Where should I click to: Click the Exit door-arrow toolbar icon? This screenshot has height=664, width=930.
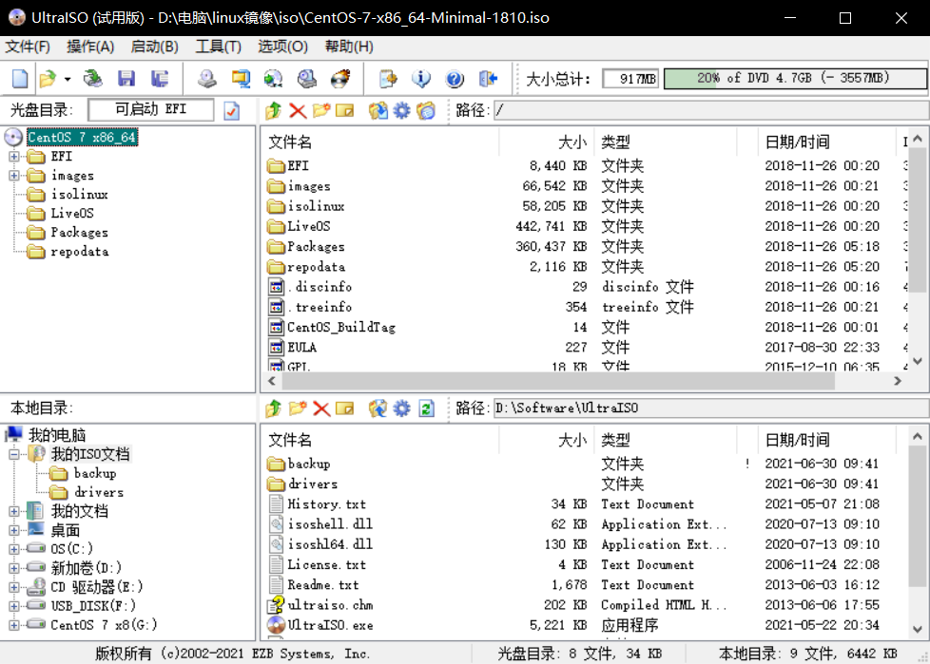(x=488, y=78)
